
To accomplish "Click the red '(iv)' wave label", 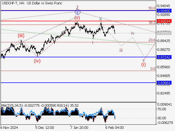I will (x=37, y=61).
